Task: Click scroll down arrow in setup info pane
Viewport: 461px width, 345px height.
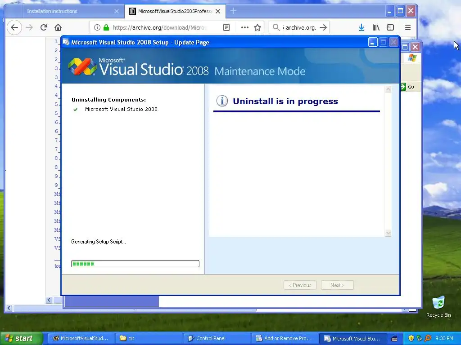Action: point(389,233)
